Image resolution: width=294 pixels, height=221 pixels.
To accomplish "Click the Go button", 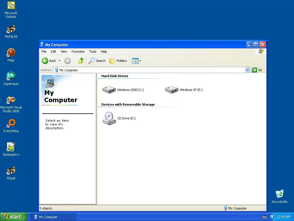I will 257,70.
